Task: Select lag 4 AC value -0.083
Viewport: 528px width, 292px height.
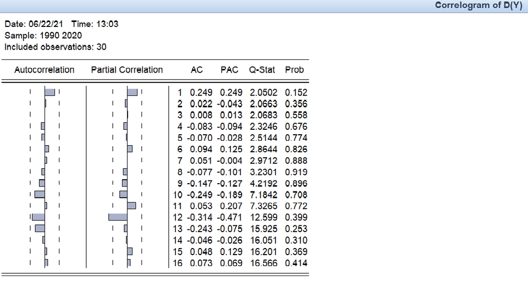Action: point(200,126)
